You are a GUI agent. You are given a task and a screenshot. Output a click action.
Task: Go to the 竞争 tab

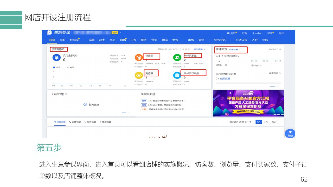tap(201, 40)
